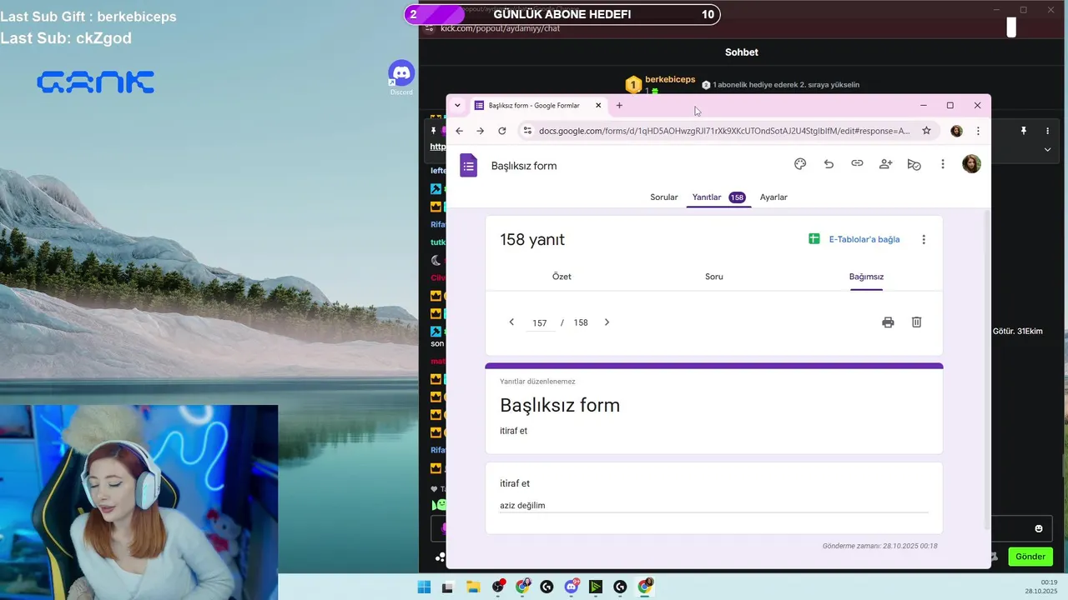Show the Soru responses view
Viewport: 1068px width, 600px height.
[x=714, y=277]
